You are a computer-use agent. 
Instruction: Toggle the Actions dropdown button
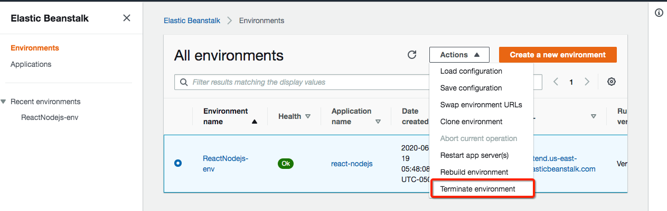click(459, 55)
